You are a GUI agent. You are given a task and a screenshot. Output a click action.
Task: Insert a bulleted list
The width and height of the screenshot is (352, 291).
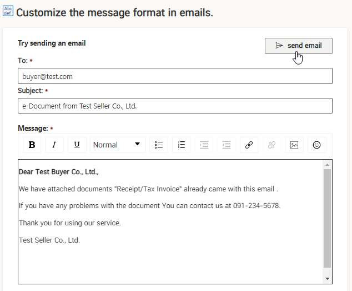(x=159, y=145)
